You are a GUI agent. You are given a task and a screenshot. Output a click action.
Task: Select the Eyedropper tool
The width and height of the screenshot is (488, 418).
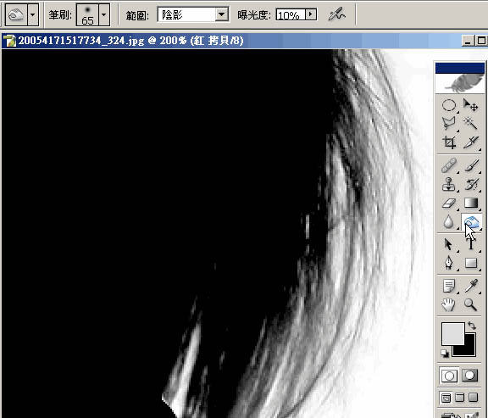470,286
